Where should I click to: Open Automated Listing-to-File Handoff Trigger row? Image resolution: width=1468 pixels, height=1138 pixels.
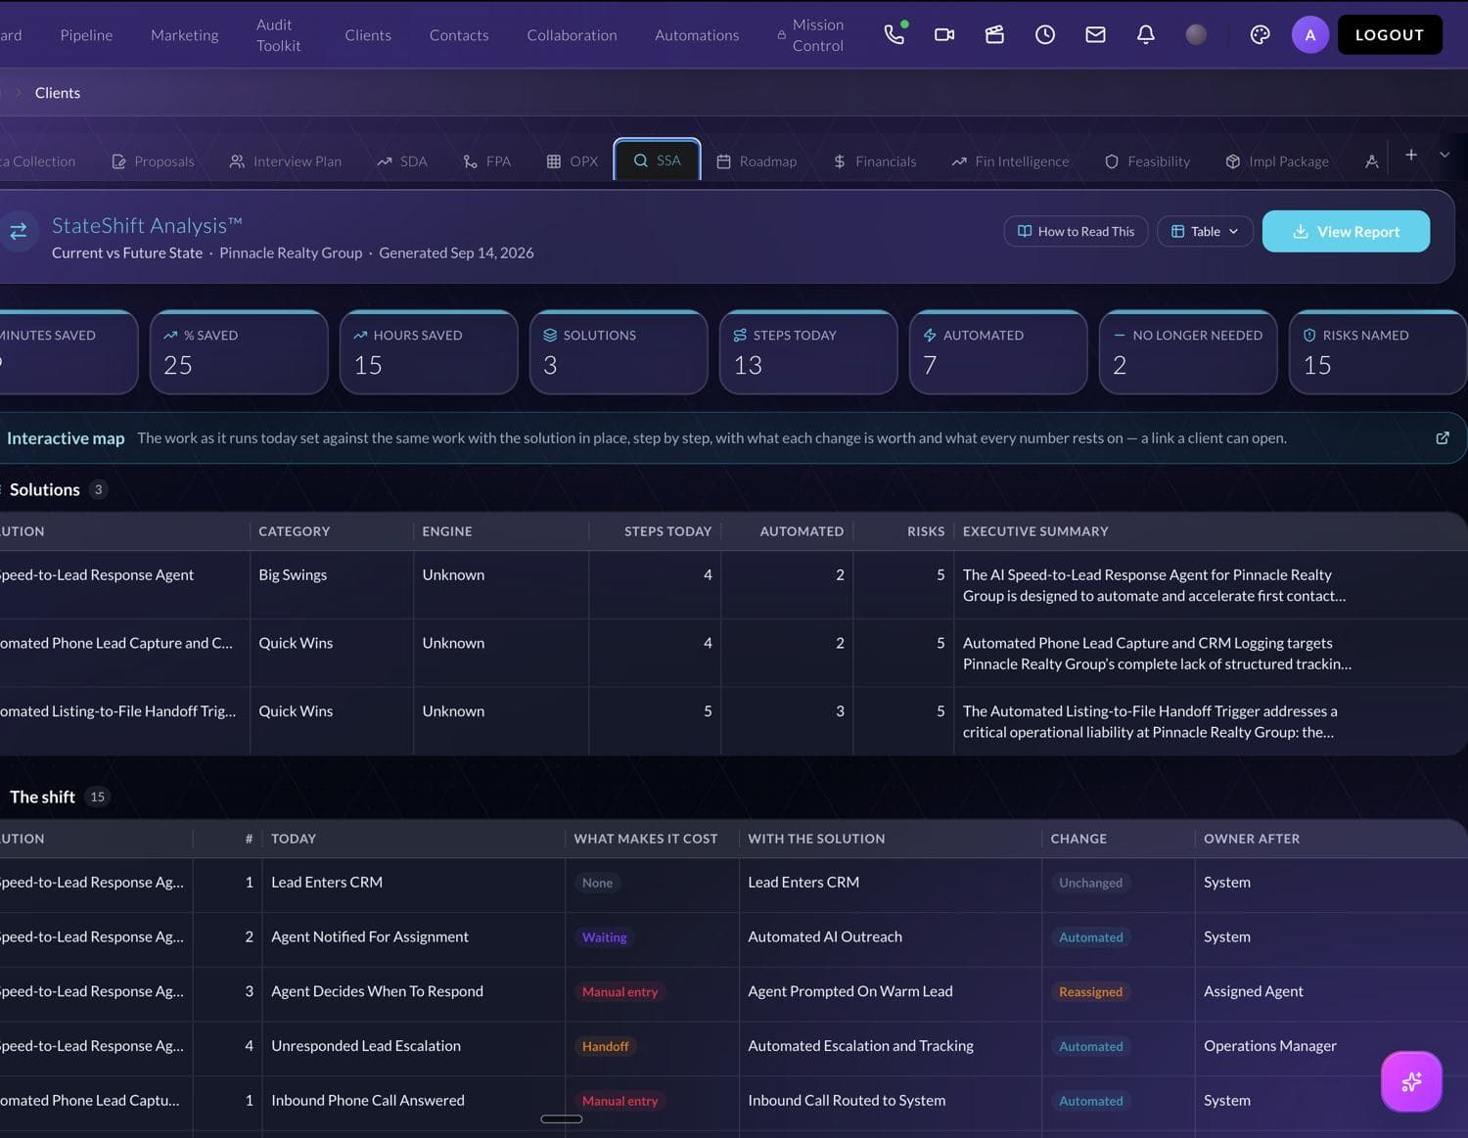pyautogui.click(x=734, y=721)
